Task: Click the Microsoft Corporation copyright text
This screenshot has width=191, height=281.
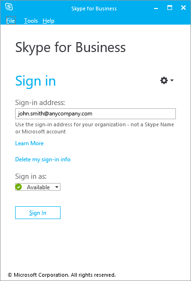Action: [62, 275]
